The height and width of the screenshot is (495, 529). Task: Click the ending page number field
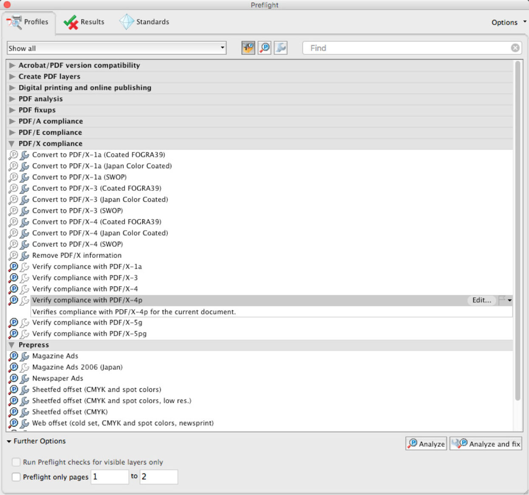coord(158,477)
